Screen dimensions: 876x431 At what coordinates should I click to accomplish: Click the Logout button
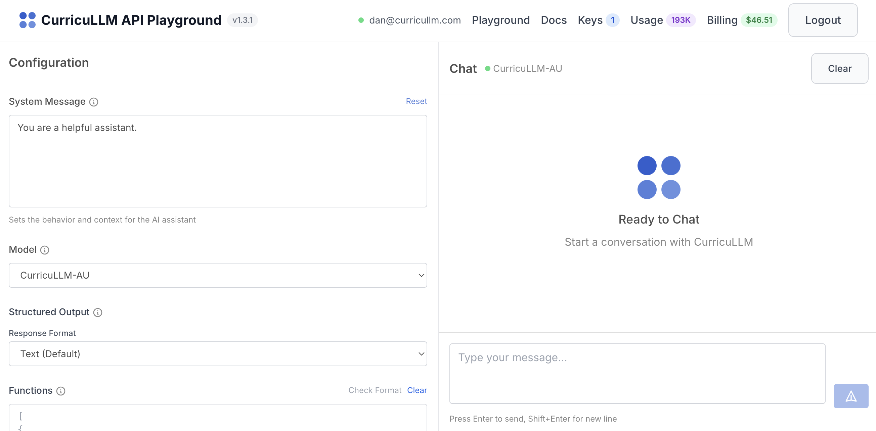tap(823, 20)
